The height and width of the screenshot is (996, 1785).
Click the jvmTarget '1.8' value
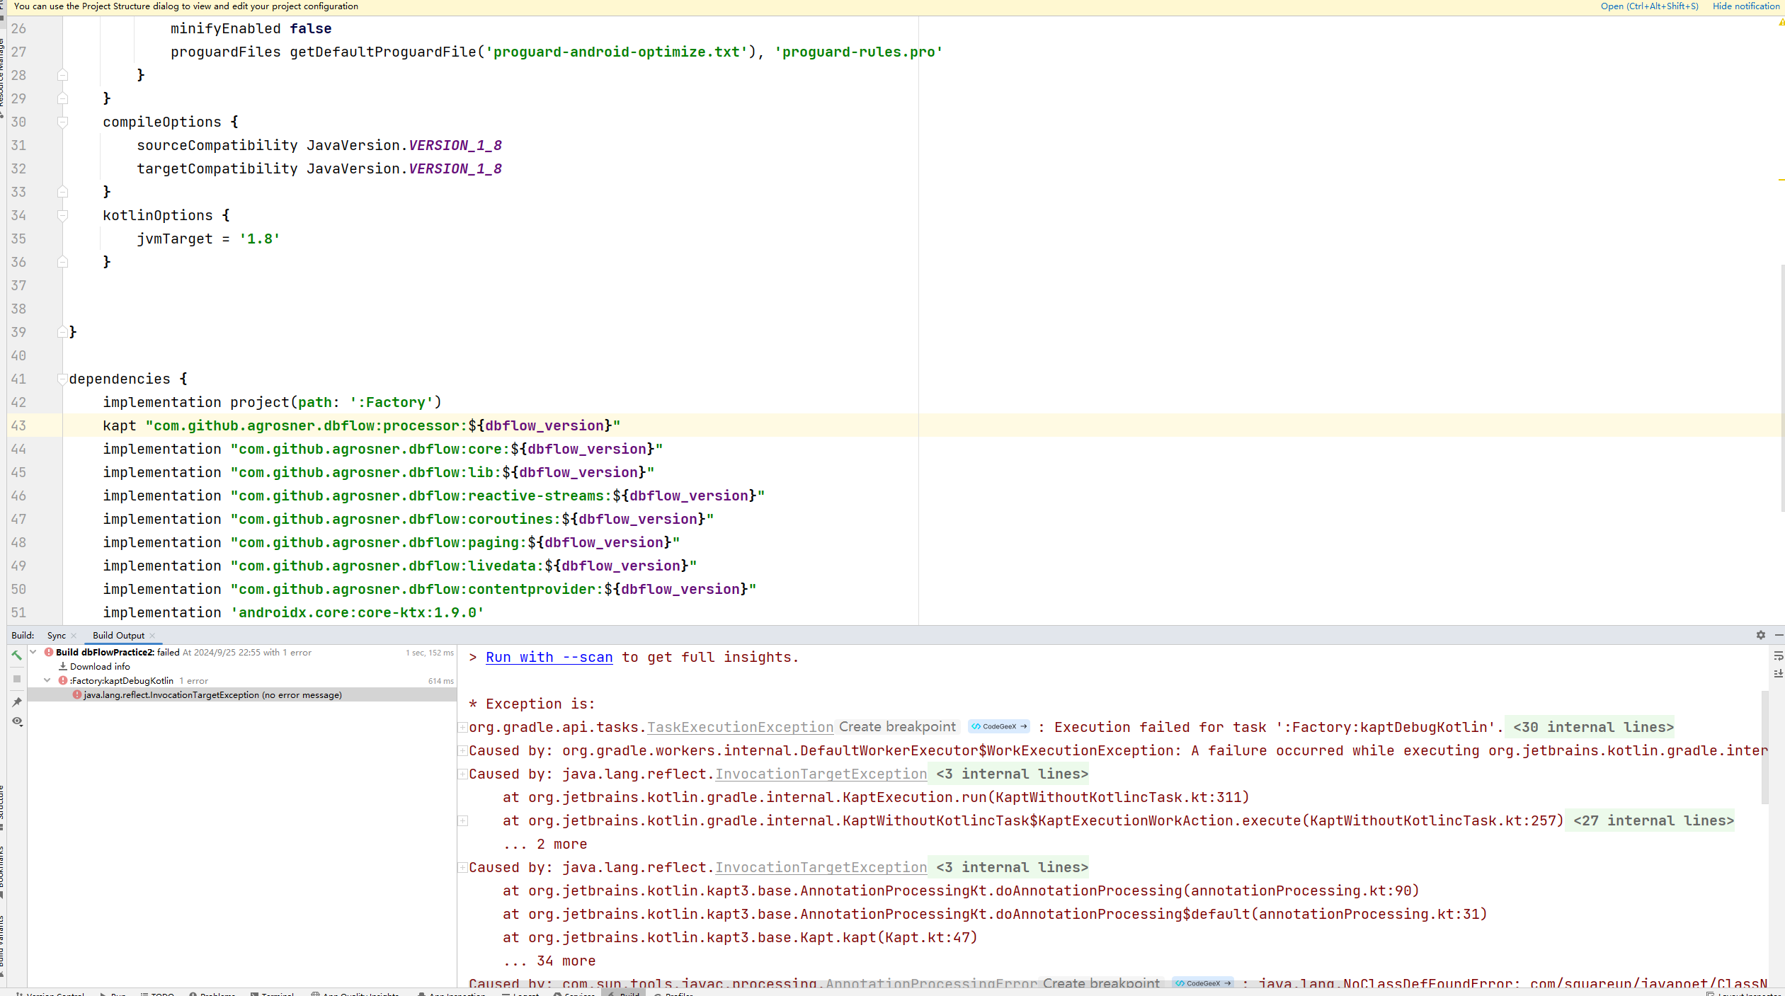259,239
